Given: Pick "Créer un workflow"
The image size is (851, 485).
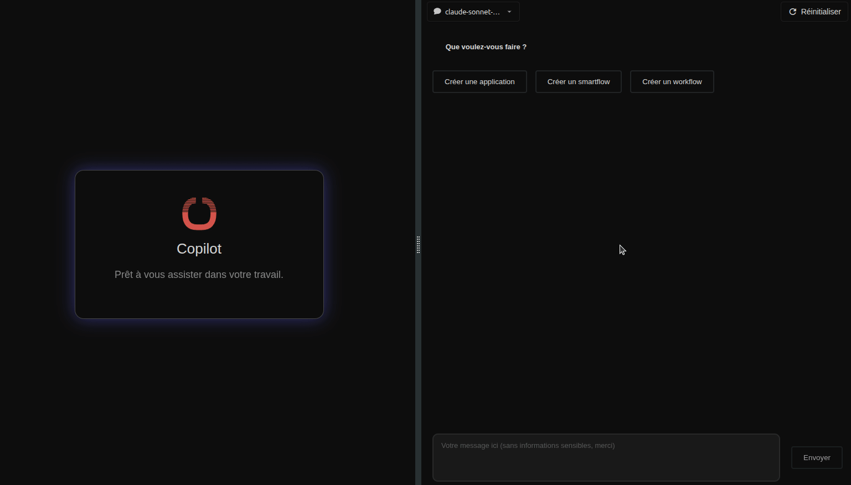Looking at the screenshot, I should (x=672, y=82).
